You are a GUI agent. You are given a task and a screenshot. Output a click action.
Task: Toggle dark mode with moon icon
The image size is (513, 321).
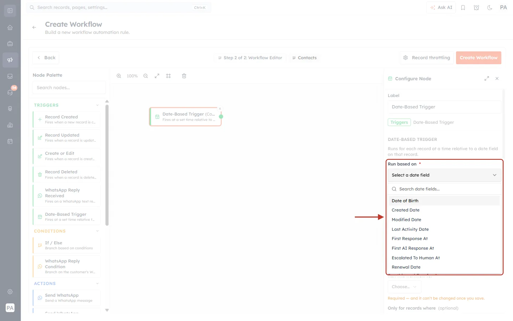(490, 7)
